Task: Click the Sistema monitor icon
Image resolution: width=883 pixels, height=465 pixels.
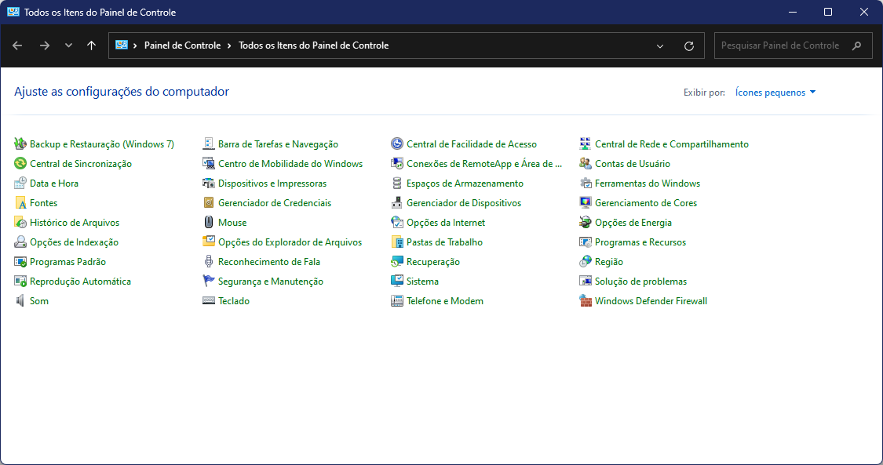Action: pos(397,282)
